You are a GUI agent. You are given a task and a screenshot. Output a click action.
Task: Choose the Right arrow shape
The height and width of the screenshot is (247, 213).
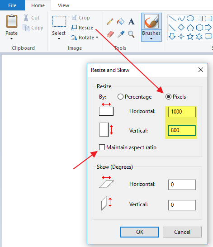[208, 28]
